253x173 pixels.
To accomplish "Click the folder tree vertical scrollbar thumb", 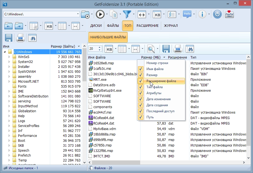I will (84, 65).
